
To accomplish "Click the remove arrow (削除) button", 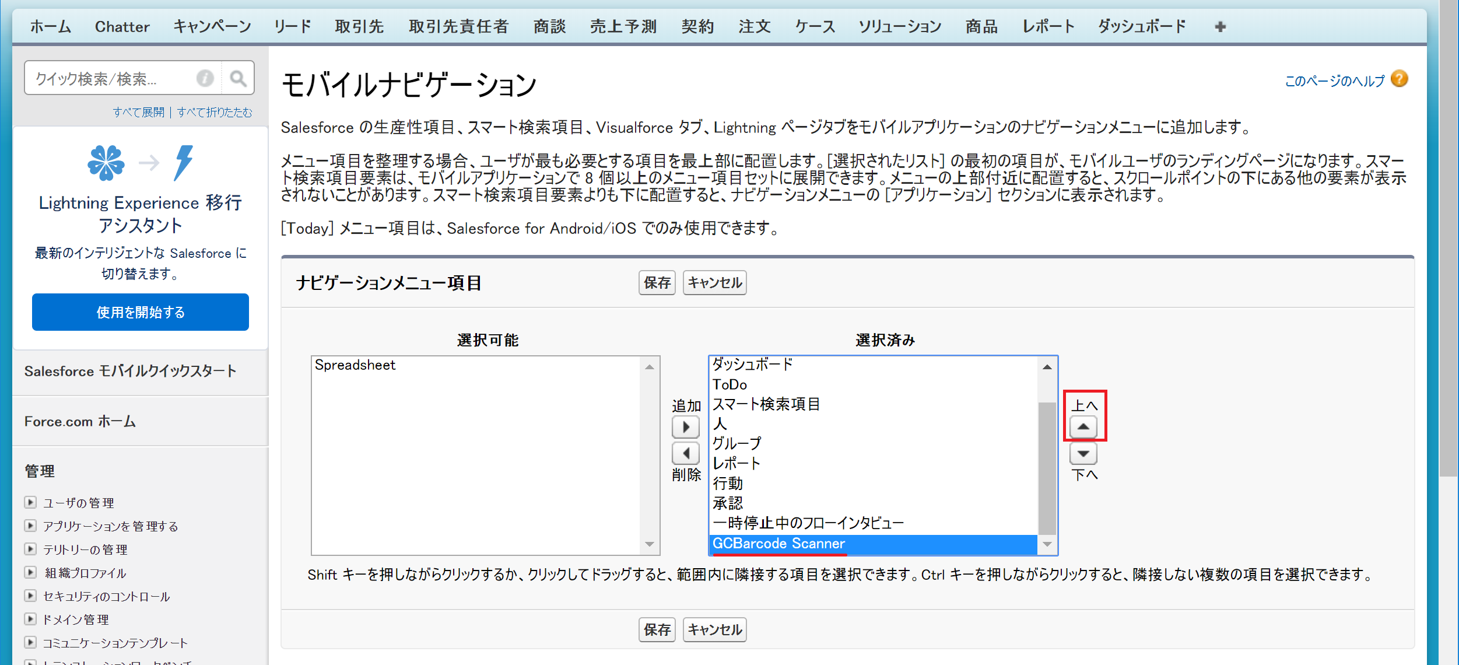I will coord(686,453).
